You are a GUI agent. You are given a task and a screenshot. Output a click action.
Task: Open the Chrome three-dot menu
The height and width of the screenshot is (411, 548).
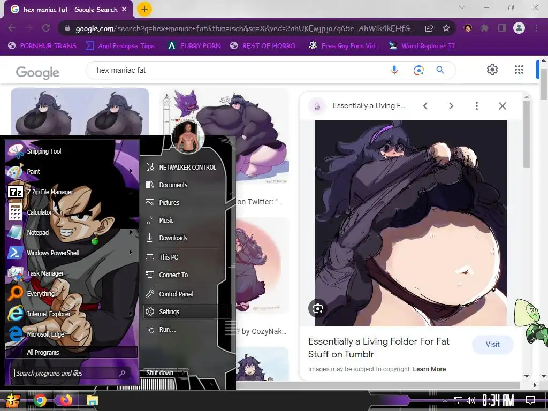click(536, 28)
